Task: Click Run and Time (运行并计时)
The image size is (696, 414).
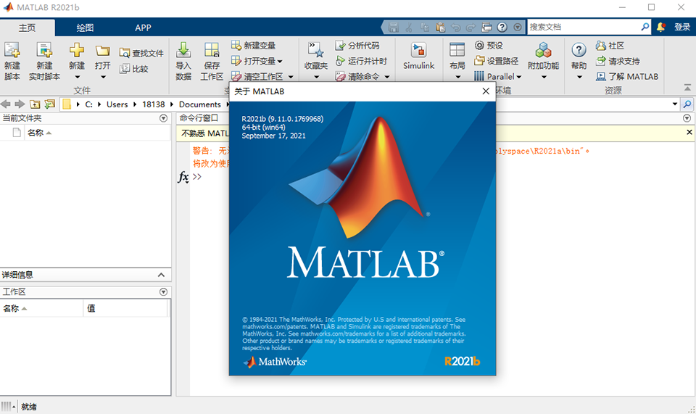Action: [x=361, y=61]
